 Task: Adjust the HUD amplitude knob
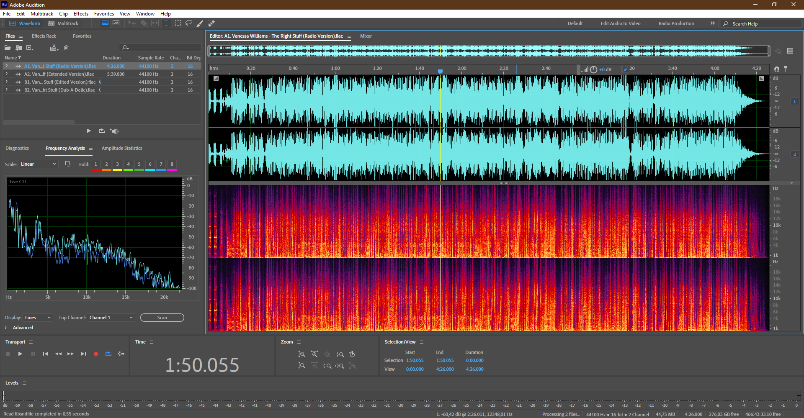[x=593, y=69]
